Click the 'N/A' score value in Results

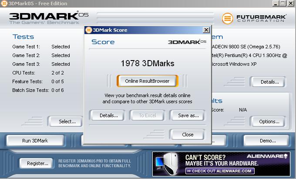pos(243,110)
